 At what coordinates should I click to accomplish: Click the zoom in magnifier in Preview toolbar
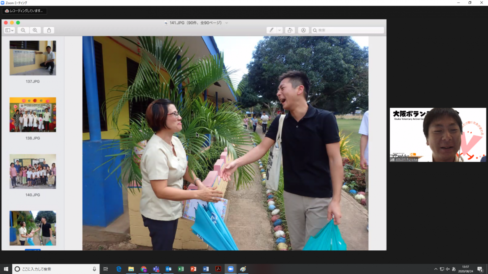pos(35,30)
